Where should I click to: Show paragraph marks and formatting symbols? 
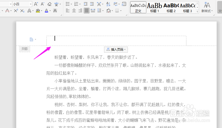click(115, 4)
